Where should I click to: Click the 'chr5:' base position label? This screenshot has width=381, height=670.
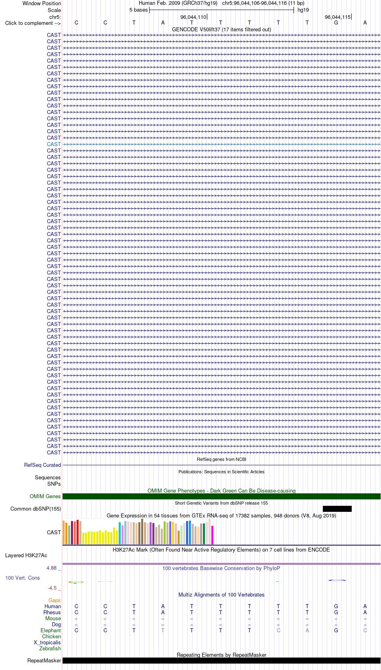(x=55, y=17)
